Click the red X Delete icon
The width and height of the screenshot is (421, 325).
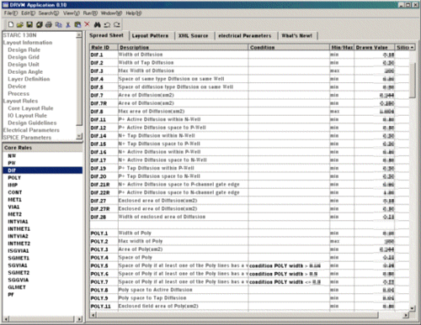point(87,24)
